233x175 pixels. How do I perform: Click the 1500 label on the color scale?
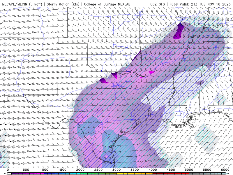[62, 170]
